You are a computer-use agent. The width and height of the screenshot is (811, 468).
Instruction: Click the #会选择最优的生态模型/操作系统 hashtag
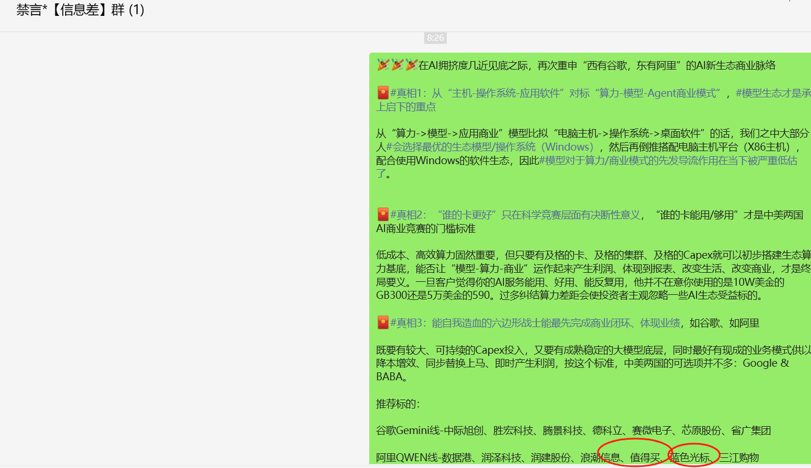[460, 147]
